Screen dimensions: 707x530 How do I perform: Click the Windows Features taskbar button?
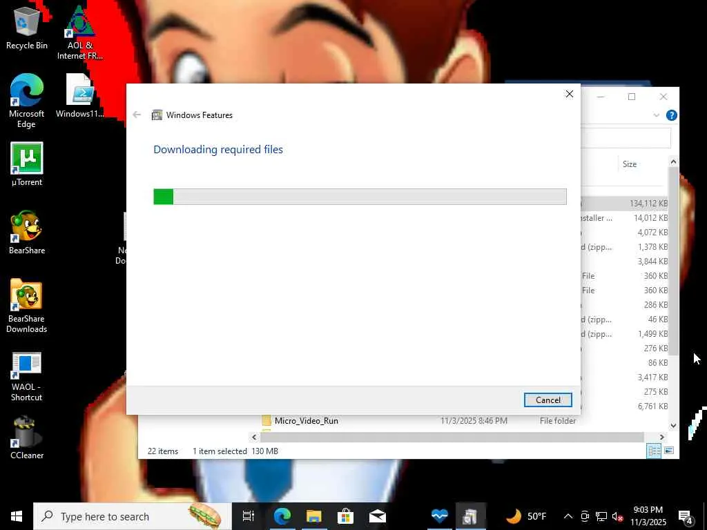point(469,516)
